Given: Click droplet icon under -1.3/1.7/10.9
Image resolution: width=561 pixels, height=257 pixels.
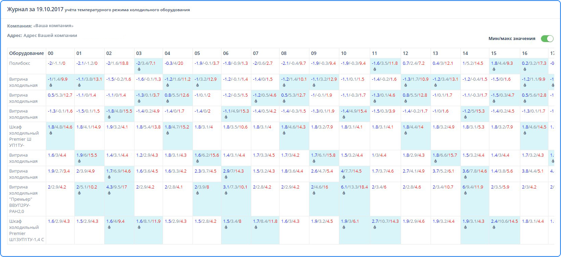Looking at the screenshot, I should (x=405, y=85).
